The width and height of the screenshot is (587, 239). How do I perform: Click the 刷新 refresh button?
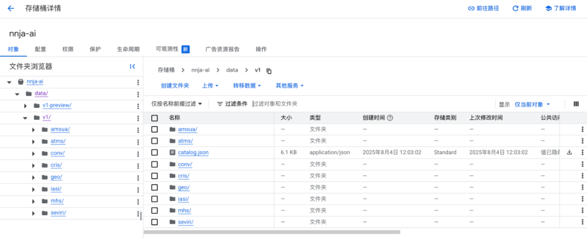coord(522,9)
